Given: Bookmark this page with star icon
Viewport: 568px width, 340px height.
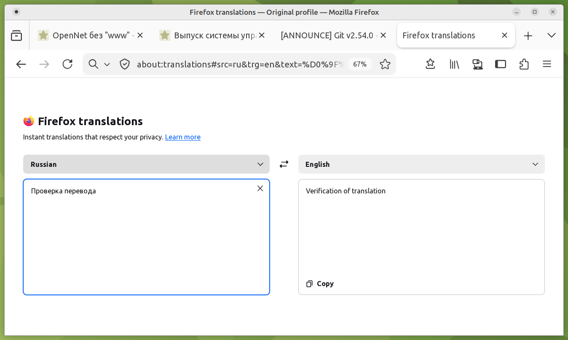Looking at the screenshot, I should (385, 64).
